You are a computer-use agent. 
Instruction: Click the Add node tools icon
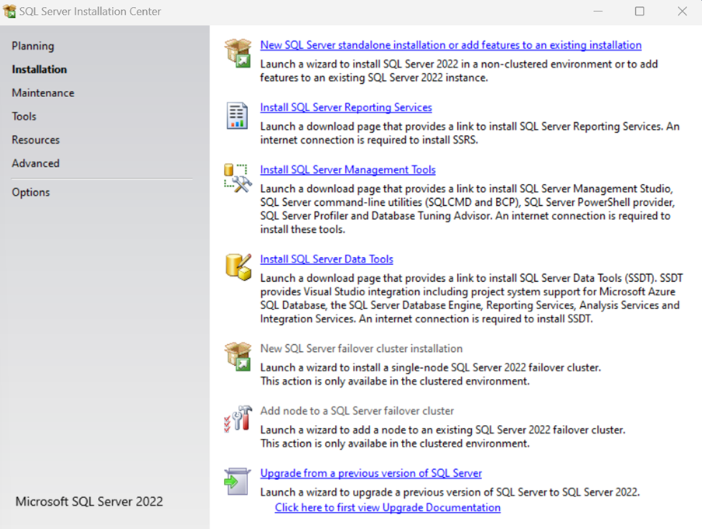point(237,418)
